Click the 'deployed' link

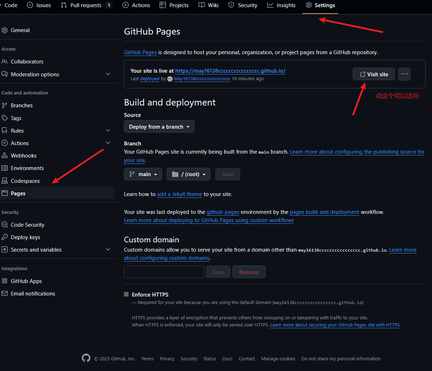pos(150,79)
